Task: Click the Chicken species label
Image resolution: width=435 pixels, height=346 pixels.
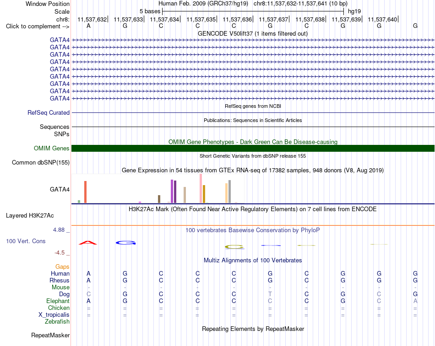Action: click(x=59, y=308)
